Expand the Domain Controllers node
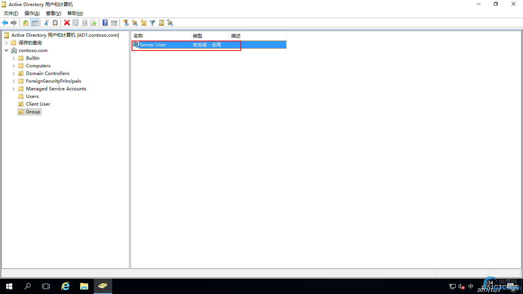 14,73
